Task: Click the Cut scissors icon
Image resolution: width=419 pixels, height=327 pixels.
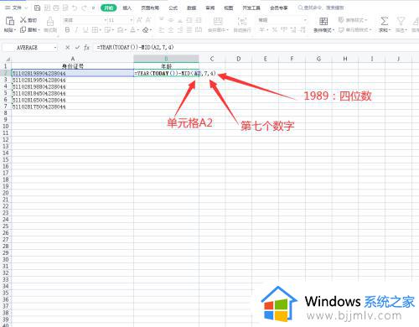Action: [23, 20]
